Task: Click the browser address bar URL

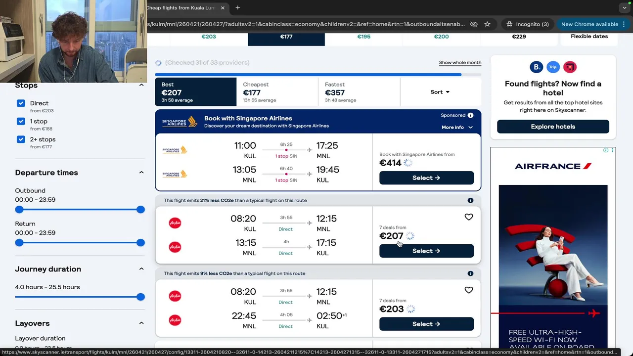Action: [307, 24]
